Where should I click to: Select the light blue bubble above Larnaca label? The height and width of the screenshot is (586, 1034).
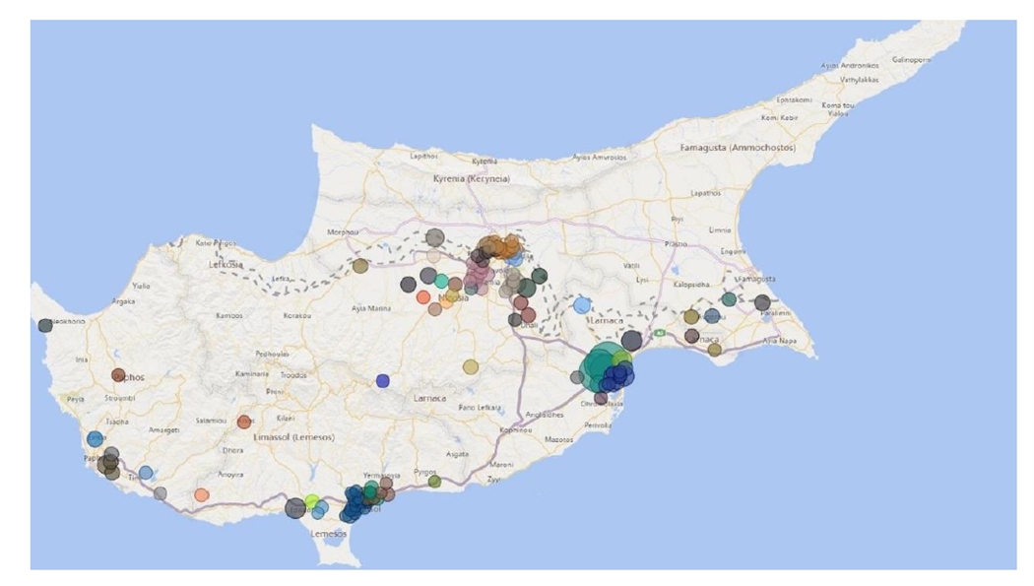(x=582, y=305)
